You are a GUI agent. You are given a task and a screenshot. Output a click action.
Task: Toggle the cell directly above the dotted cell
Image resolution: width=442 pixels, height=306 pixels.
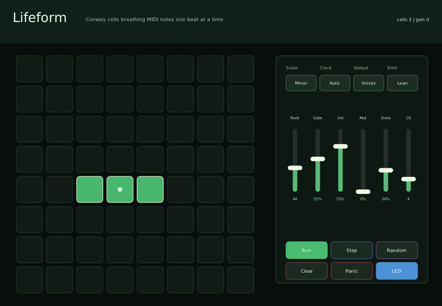120,159
